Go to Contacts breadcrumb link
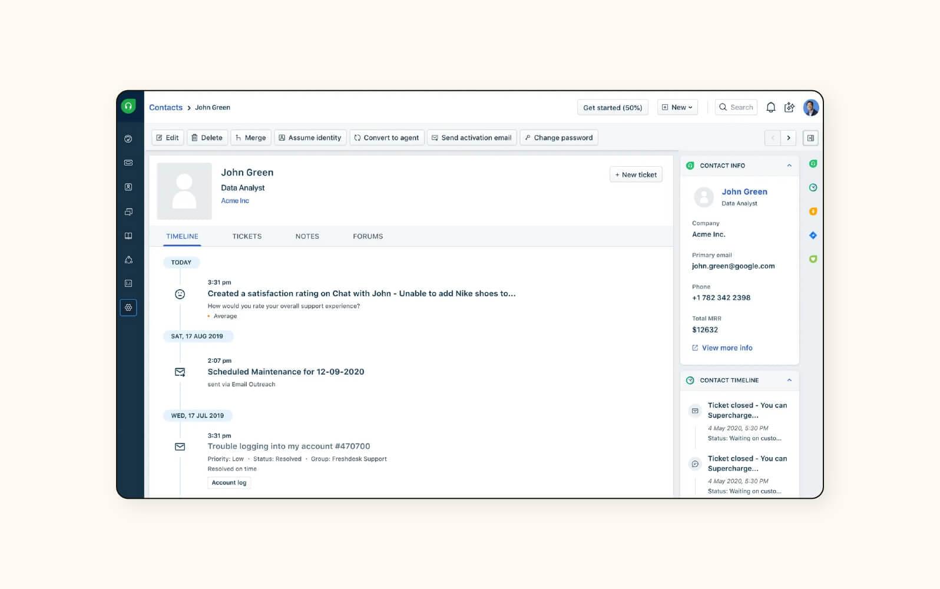The image size is (940, 589). click(x=166, y=107)
